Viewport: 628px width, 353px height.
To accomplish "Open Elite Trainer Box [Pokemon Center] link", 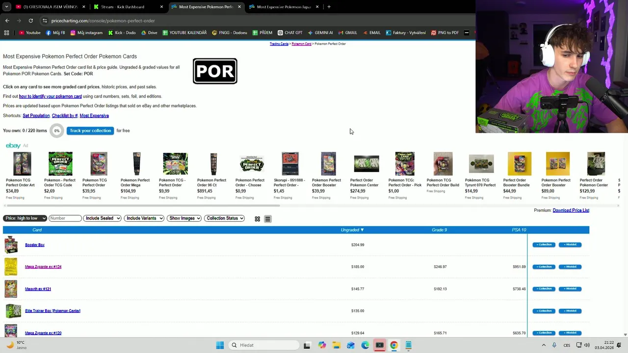I will coord(52,311).
